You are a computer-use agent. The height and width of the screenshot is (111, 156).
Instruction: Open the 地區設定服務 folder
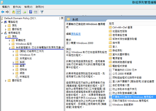tap(120, 31)
